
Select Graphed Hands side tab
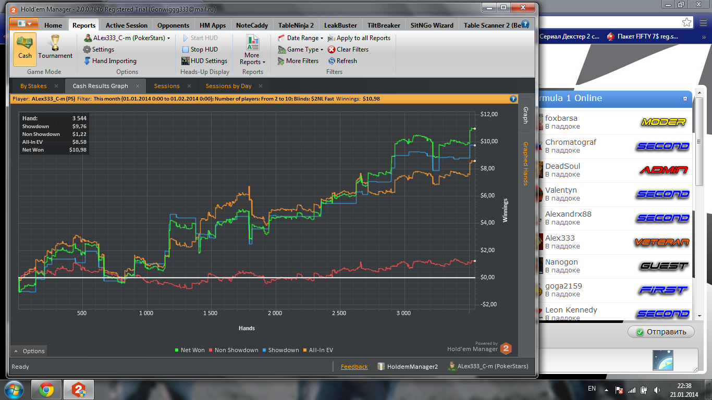pos(525,164)
